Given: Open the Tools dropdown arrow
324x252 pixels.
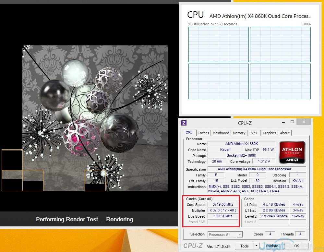Looking at the screenshot, I should [256, 246].
